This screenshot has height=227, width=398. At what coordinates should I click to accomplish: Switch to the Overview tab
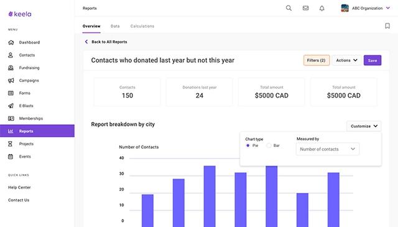91,26
